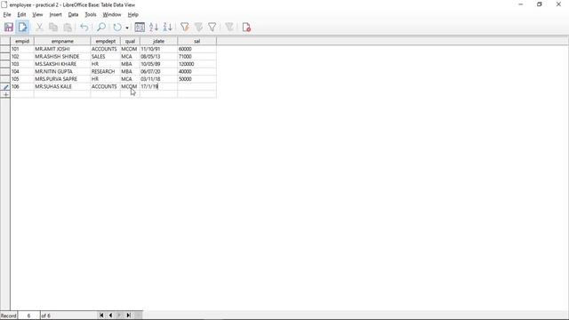The image size is (569, 320).
Task: Undo data entry with arrow icon
Action: pyautogui.click(x=84, y=28)
